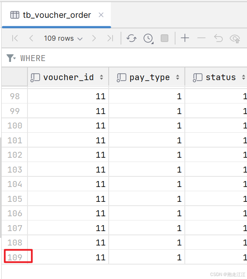Go to next page of rows

94,38
